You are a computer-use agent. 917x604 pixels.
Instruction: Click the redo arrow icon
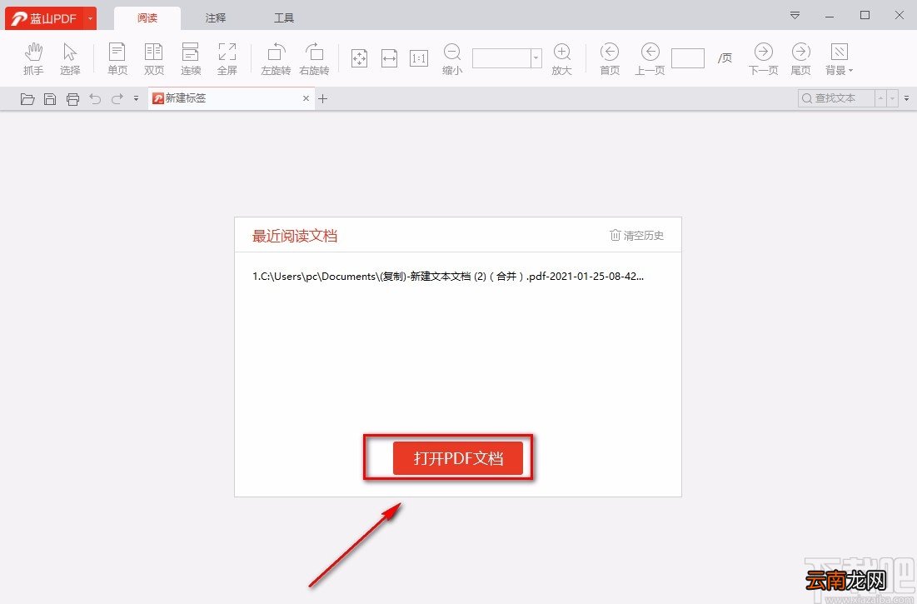pyautogui.click(x=117, y=99)
